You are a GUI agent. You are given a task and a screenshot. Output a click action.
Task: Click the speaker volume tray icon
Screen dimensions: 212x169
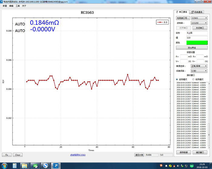(178, 166)
